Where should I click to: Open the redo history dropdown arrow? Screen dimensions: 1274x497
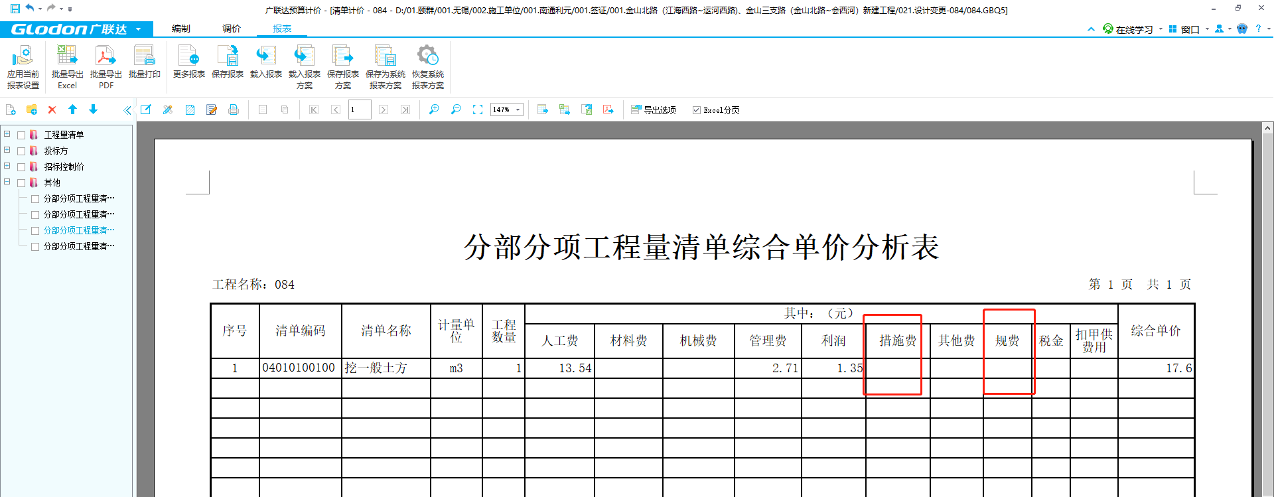tap(61, 9)
